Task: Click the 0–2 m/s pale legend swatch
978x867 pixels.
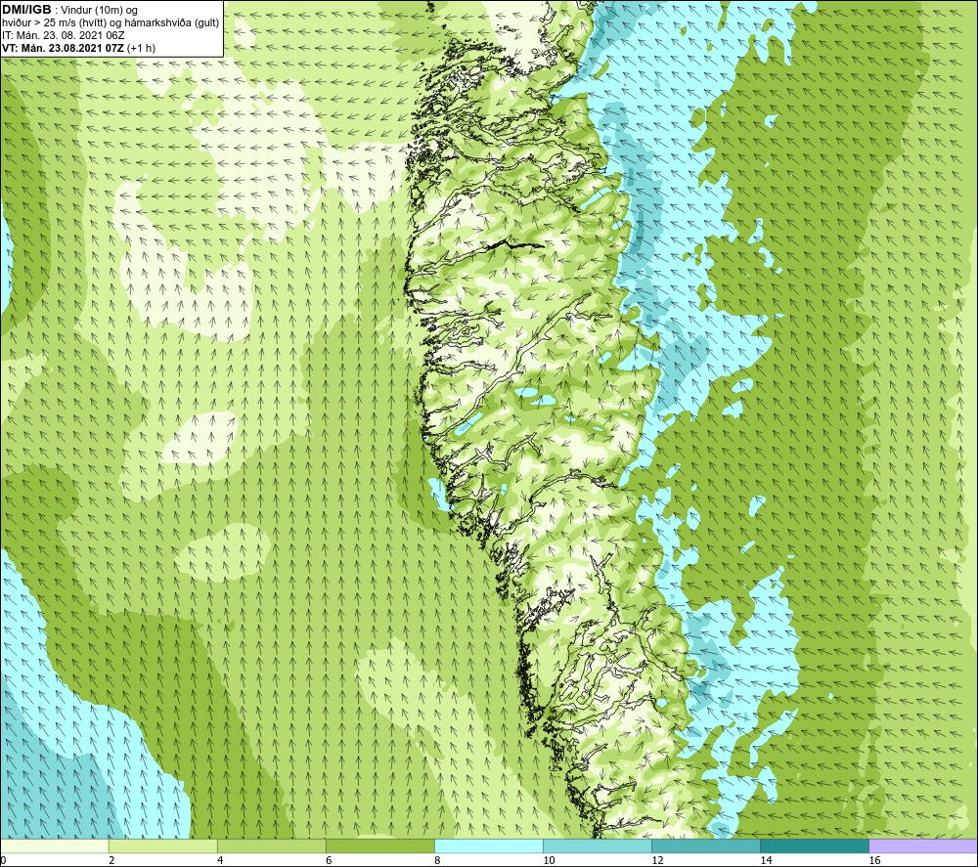Action: click(x=54, y=846)
